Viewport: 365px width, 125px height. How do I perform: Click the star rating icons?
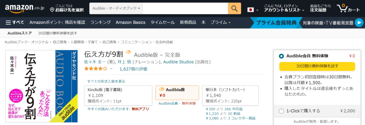(x=96, y=69)
